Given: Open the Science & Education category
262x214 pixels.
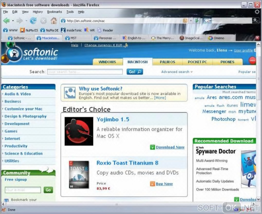Looking at the screenshot, I should point(24,153).
